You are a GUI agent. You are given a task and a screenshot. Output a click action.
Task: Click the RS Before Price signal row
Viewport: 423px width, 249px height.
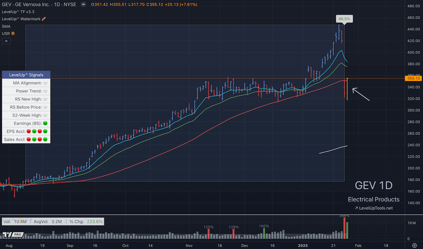(x=26, y=107)
